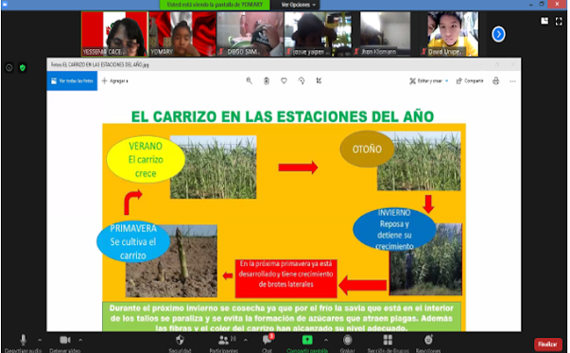The height and width of the screenshot is (353, 570).
Task: Select YESSENIA CACE participant thumbnail
Action: coord(114,34)
